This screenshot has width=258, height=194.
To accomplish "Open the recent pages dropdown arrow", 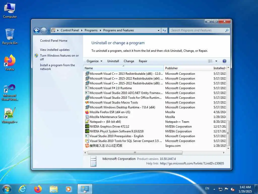I will (x=49, y=31).
